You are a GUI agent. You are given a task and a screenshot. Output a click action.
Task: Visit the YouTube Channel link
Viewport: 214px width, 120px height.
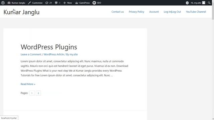click(x=196, y=12)
